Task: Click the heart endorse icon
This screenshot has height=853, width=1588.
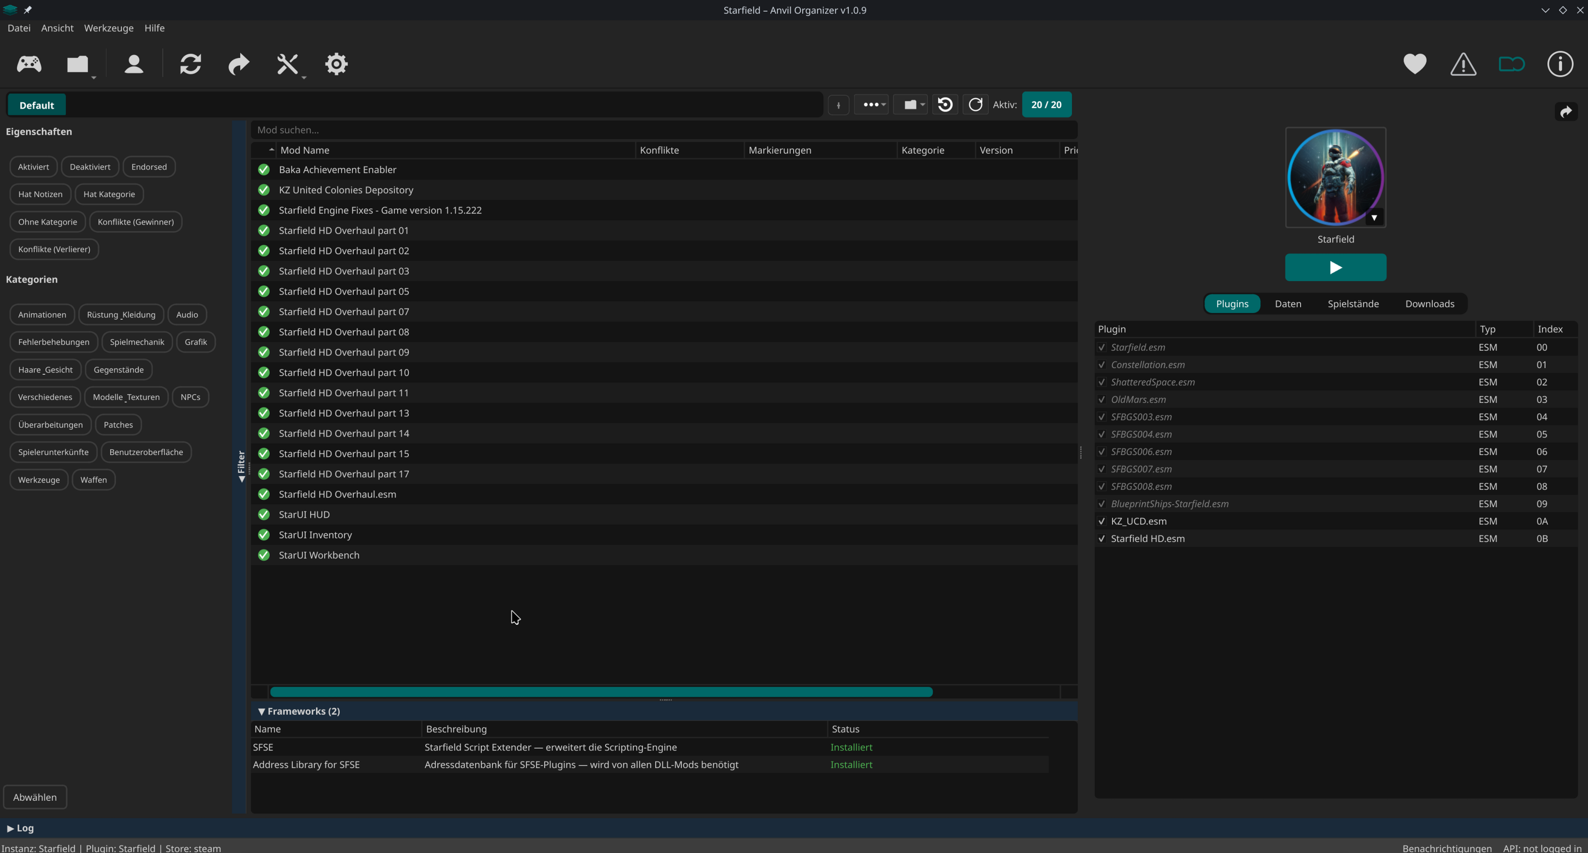Action: coord(1415,64)
